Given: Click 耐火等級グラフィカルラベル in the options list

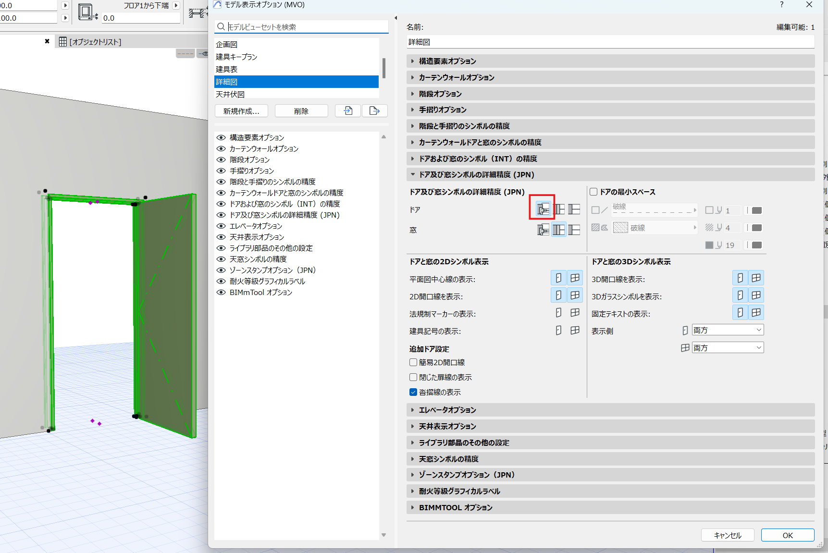Looking at the screenshot, I should 267,281.
